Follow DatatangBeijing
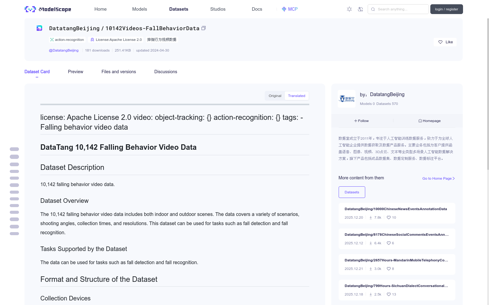 (x=362, y=121)
